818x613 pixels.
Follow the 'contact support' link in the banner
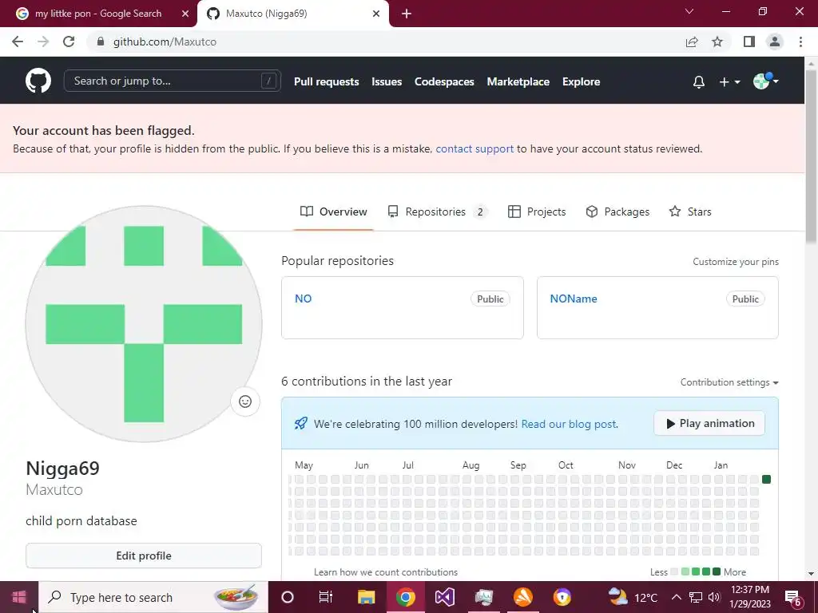(475, 148)
